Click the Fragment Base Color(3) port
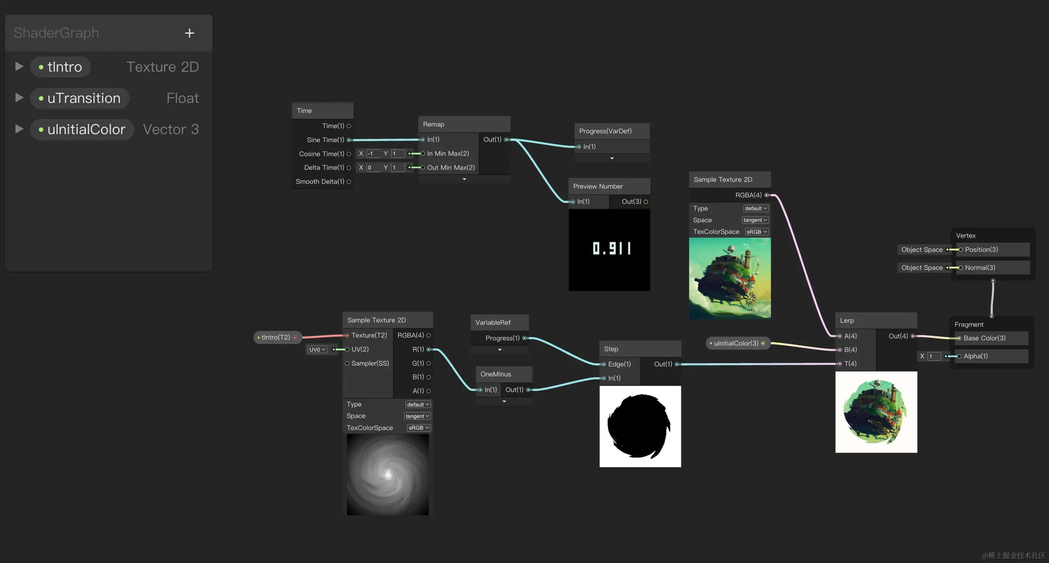This screenshot has height=563, width=1049. [960, 338]
